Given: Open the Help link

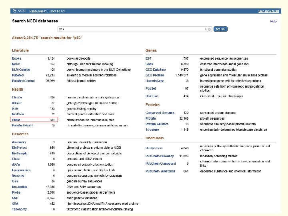Looking at the screenshot, I should (x=273, y=21).
